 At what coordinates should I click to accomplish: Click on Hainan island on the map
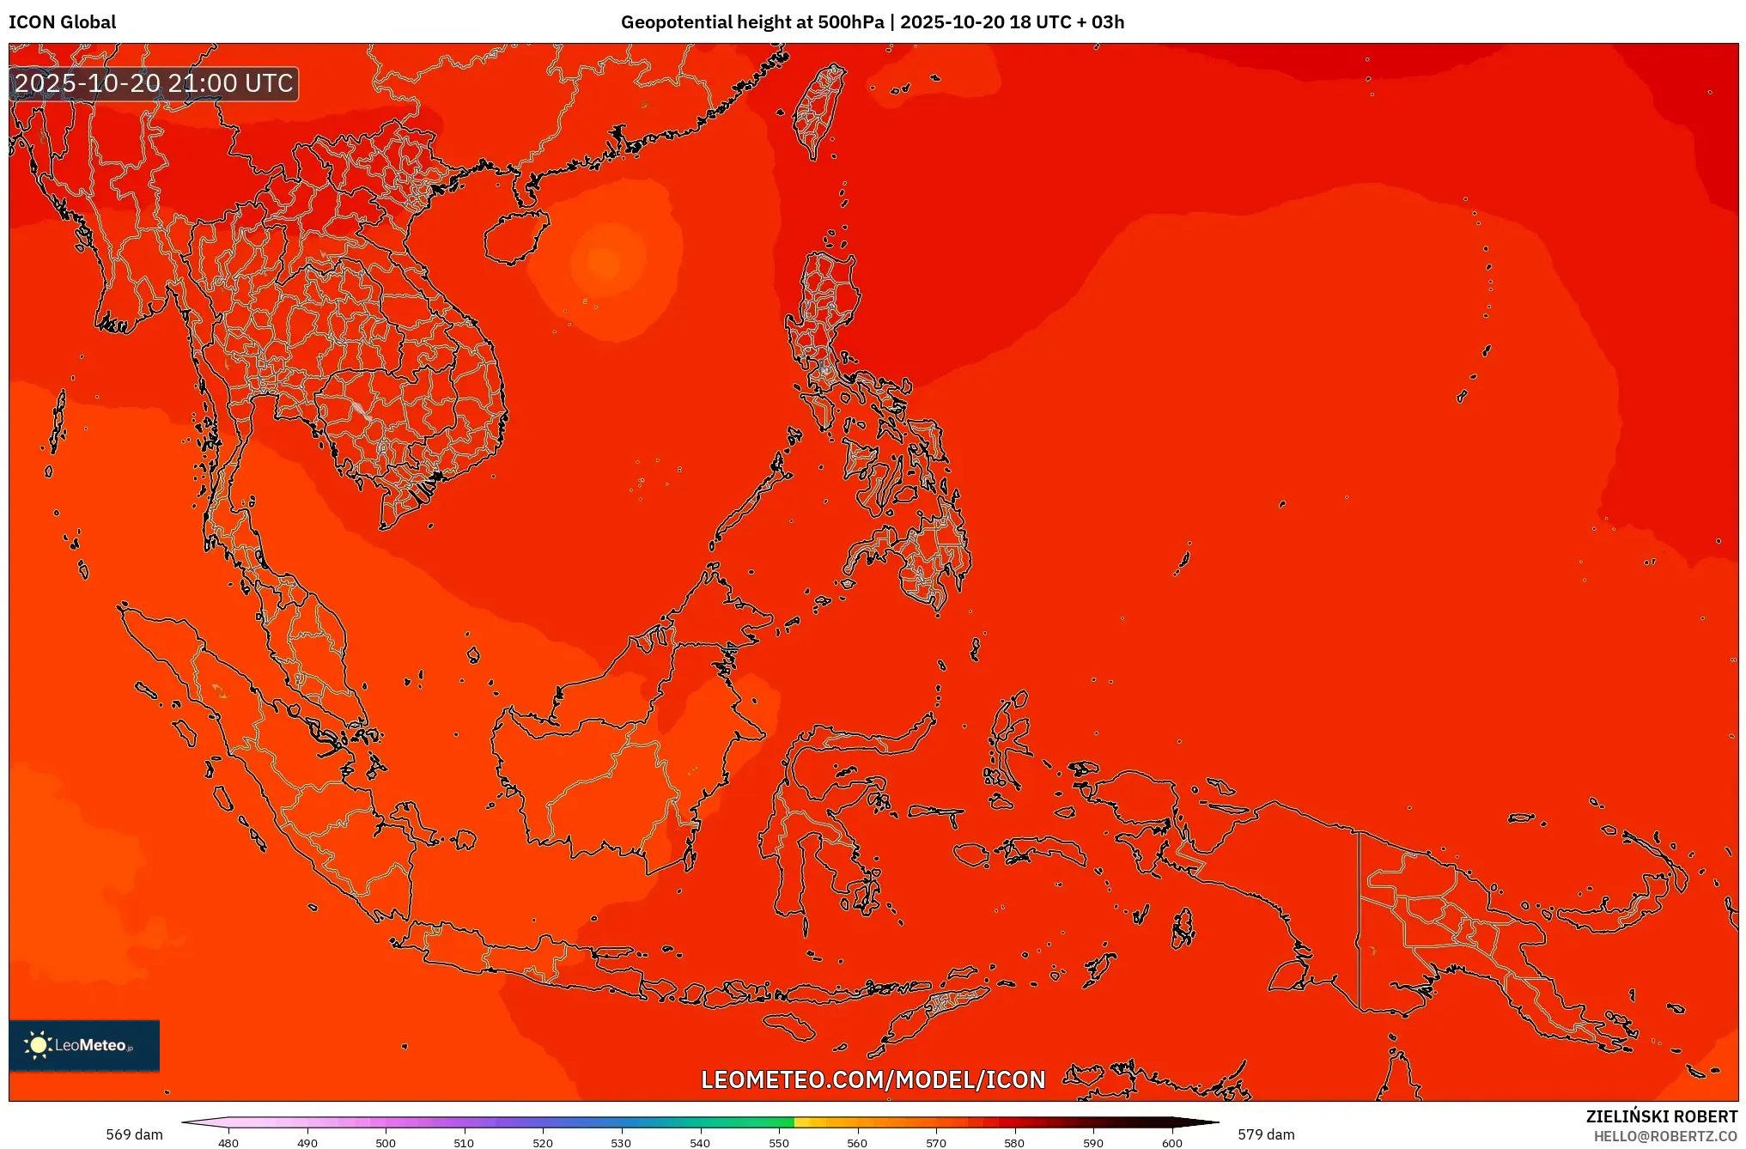[x=515, y=239]
